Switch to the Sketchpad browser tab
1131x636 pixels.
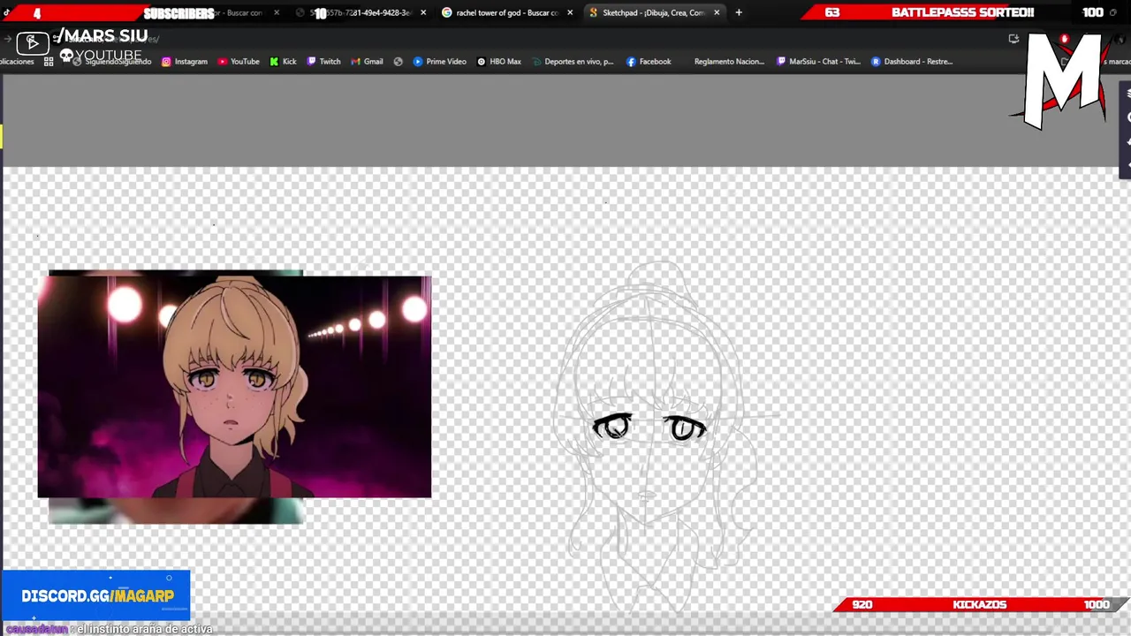click(654, 12)
